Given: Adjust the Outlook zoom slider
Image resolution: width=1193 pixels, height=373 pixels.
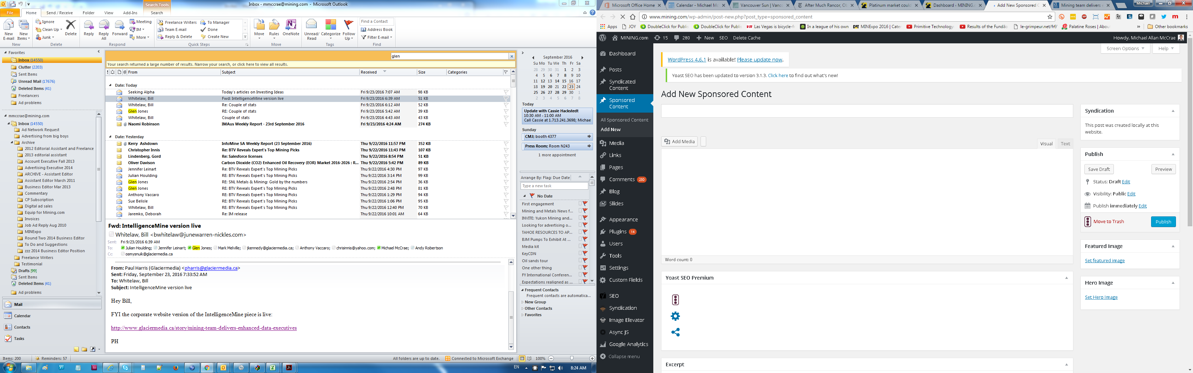Looking at the screenshot, I should click(x=572, y=359).
